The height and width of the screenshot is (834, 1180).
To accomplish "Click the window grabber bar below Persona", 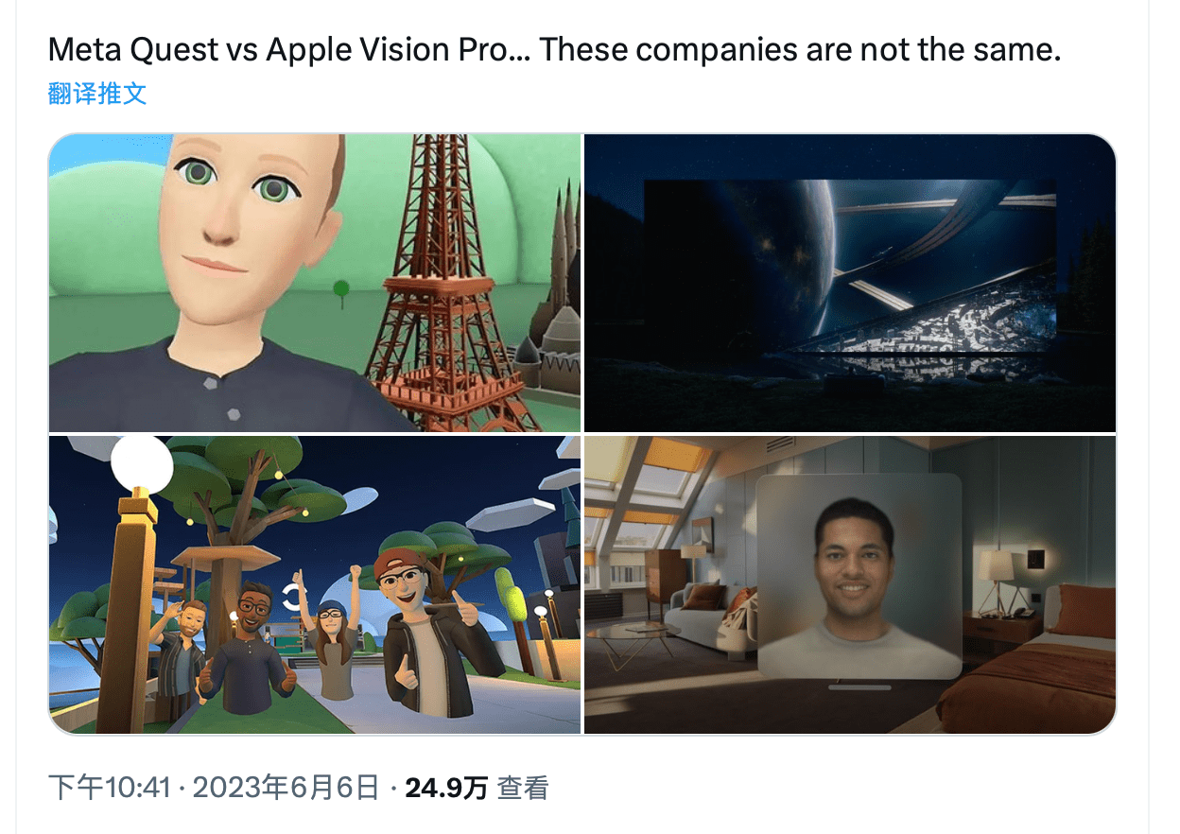I will 859,686.
